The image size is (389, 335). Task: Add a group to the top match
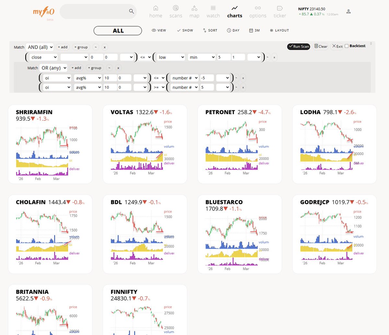(x=81, y=47)
